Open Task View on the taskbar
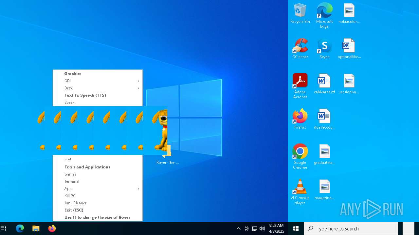The width and height of the screenshot is (419, 235). (4, 228)
